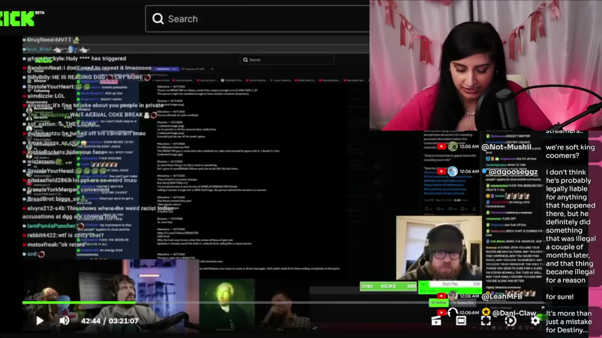Click RandomNeat's "i don't need to repeat it" message
This screenshot has height=338, width=602.
[x=89, y=68]
